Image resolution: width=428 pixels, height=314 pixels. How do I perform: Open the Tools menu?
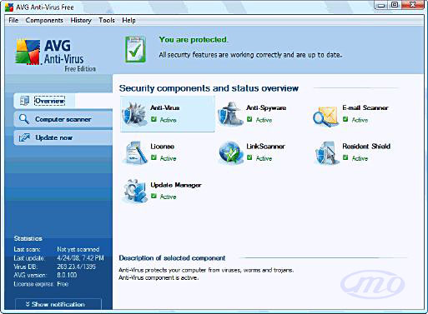click(x=107, y=20)
